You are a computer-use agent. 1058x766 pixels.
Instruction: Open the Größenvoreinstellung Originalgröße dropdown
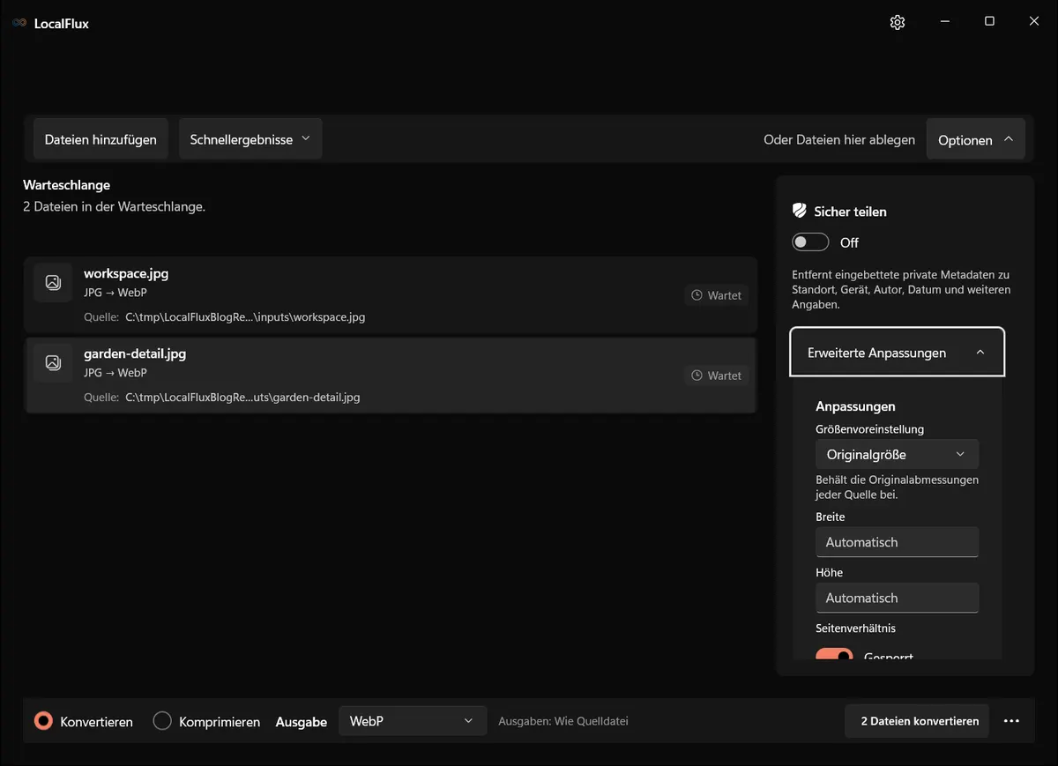click(x=898, y=454)
